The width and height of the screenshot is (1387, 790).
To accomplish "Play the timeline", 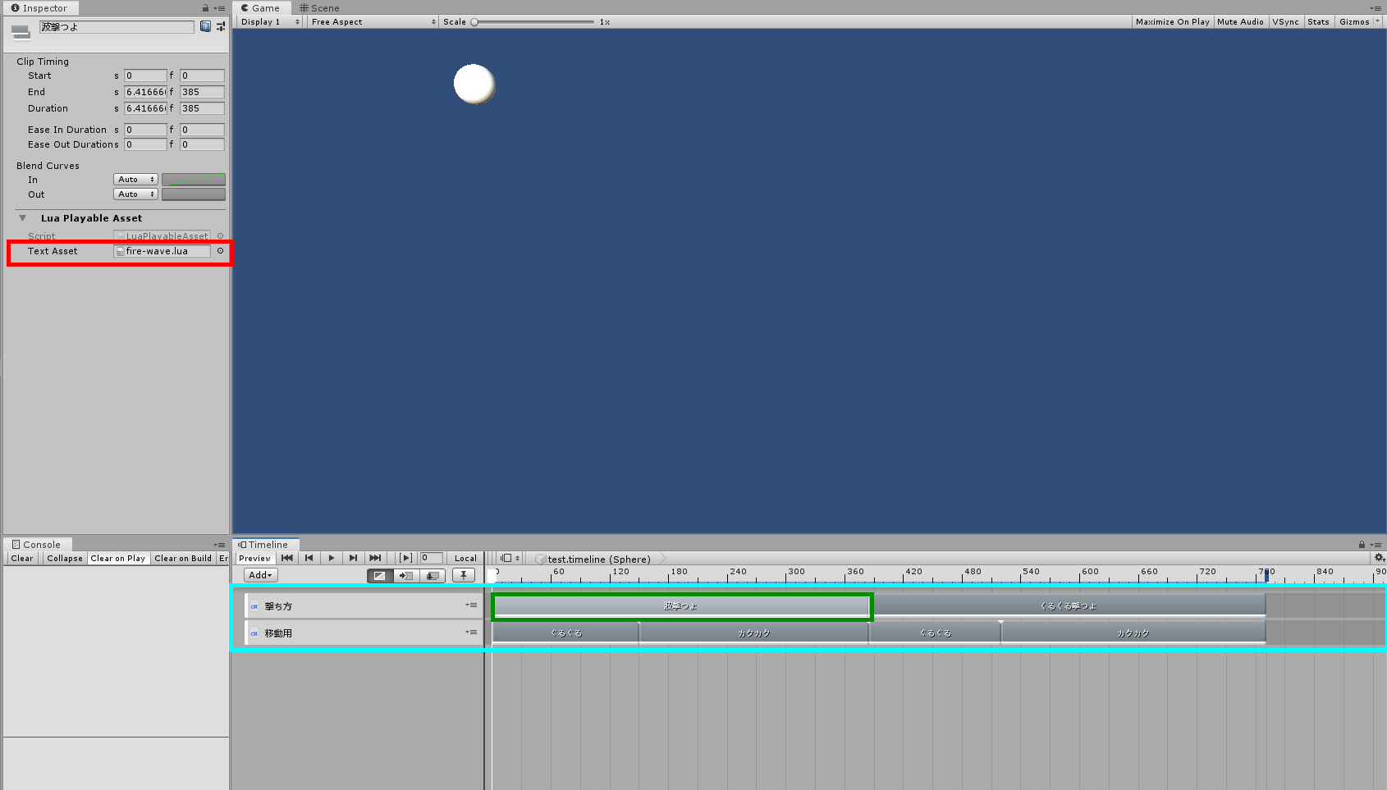I will pos(331,558).
